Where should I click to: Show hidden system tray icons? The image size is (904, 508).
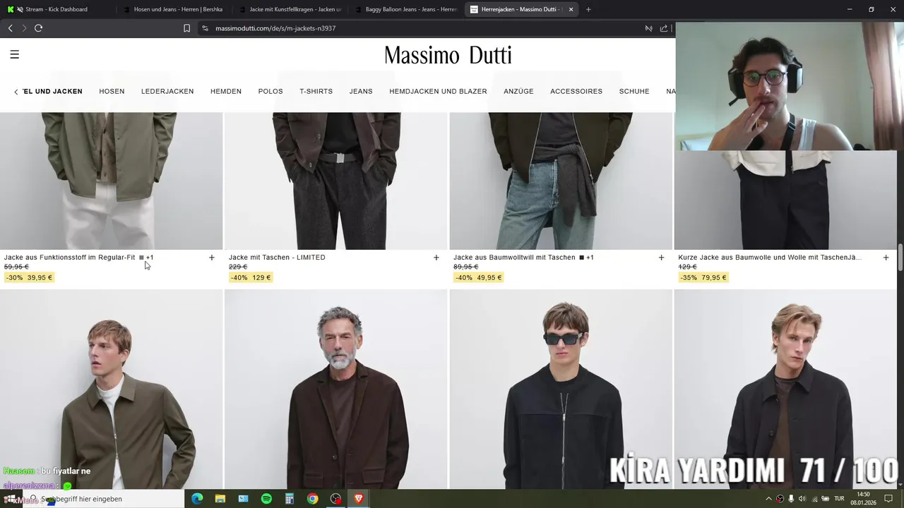click(x=768, y=499)
